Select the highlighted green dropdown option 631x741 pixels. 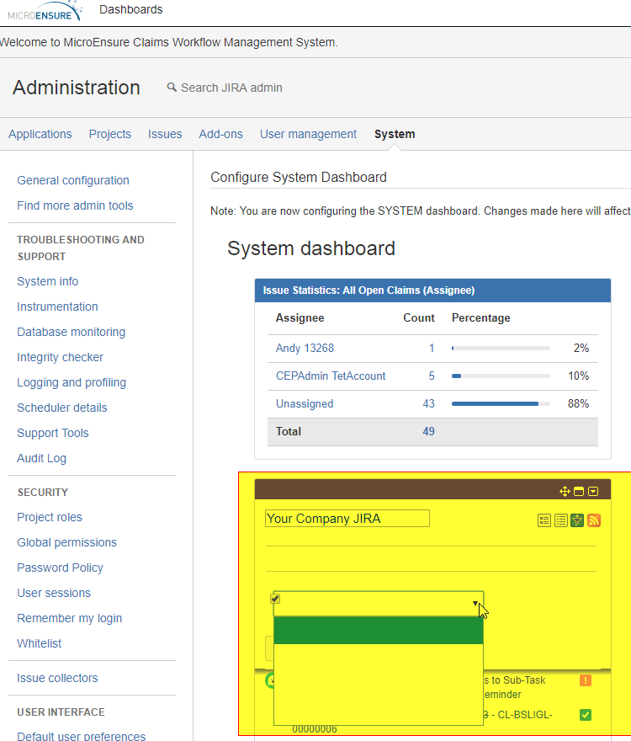(x=379, y=631)
